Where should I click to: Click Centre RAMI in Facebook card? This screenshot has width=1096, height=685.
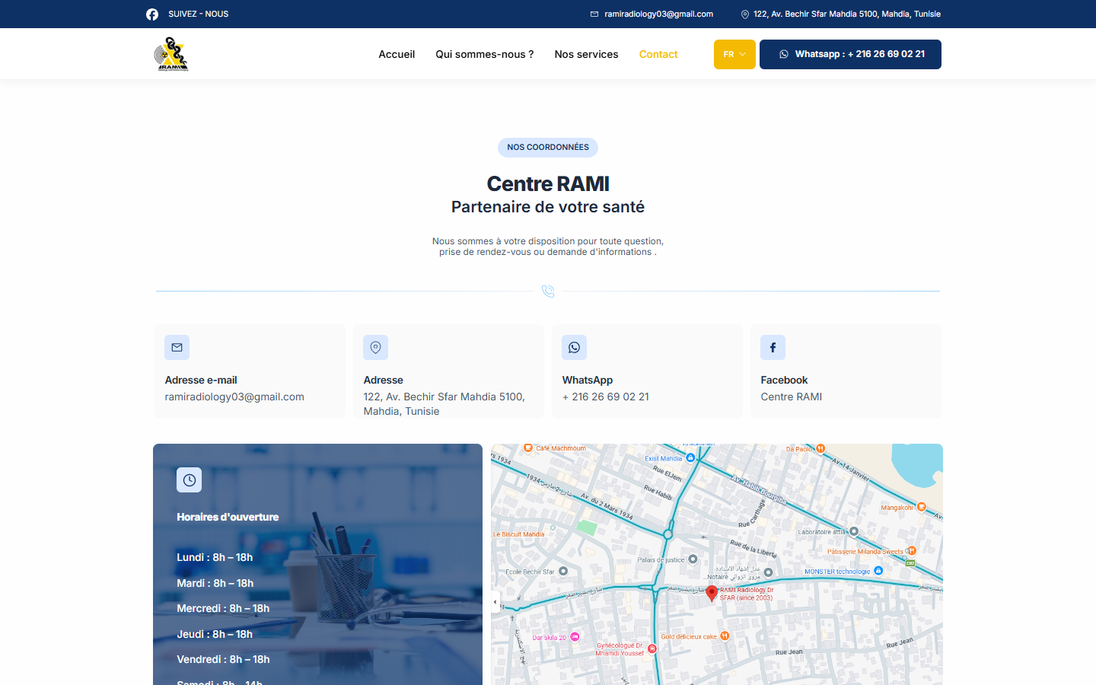pos(791,397)
